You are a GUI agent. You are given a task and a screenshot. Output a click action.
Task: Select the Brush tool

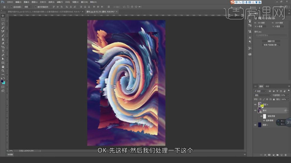(x=3, y=35)
